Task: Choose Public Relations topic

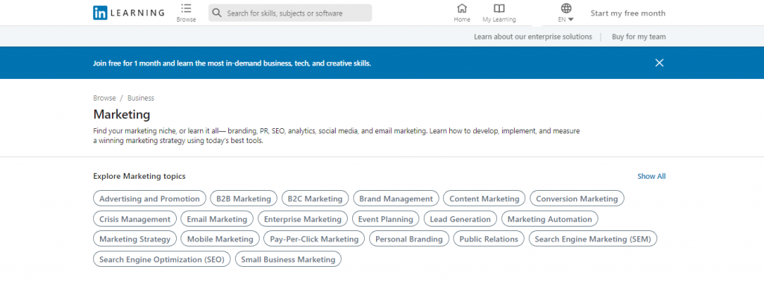Action: point(489,239)
